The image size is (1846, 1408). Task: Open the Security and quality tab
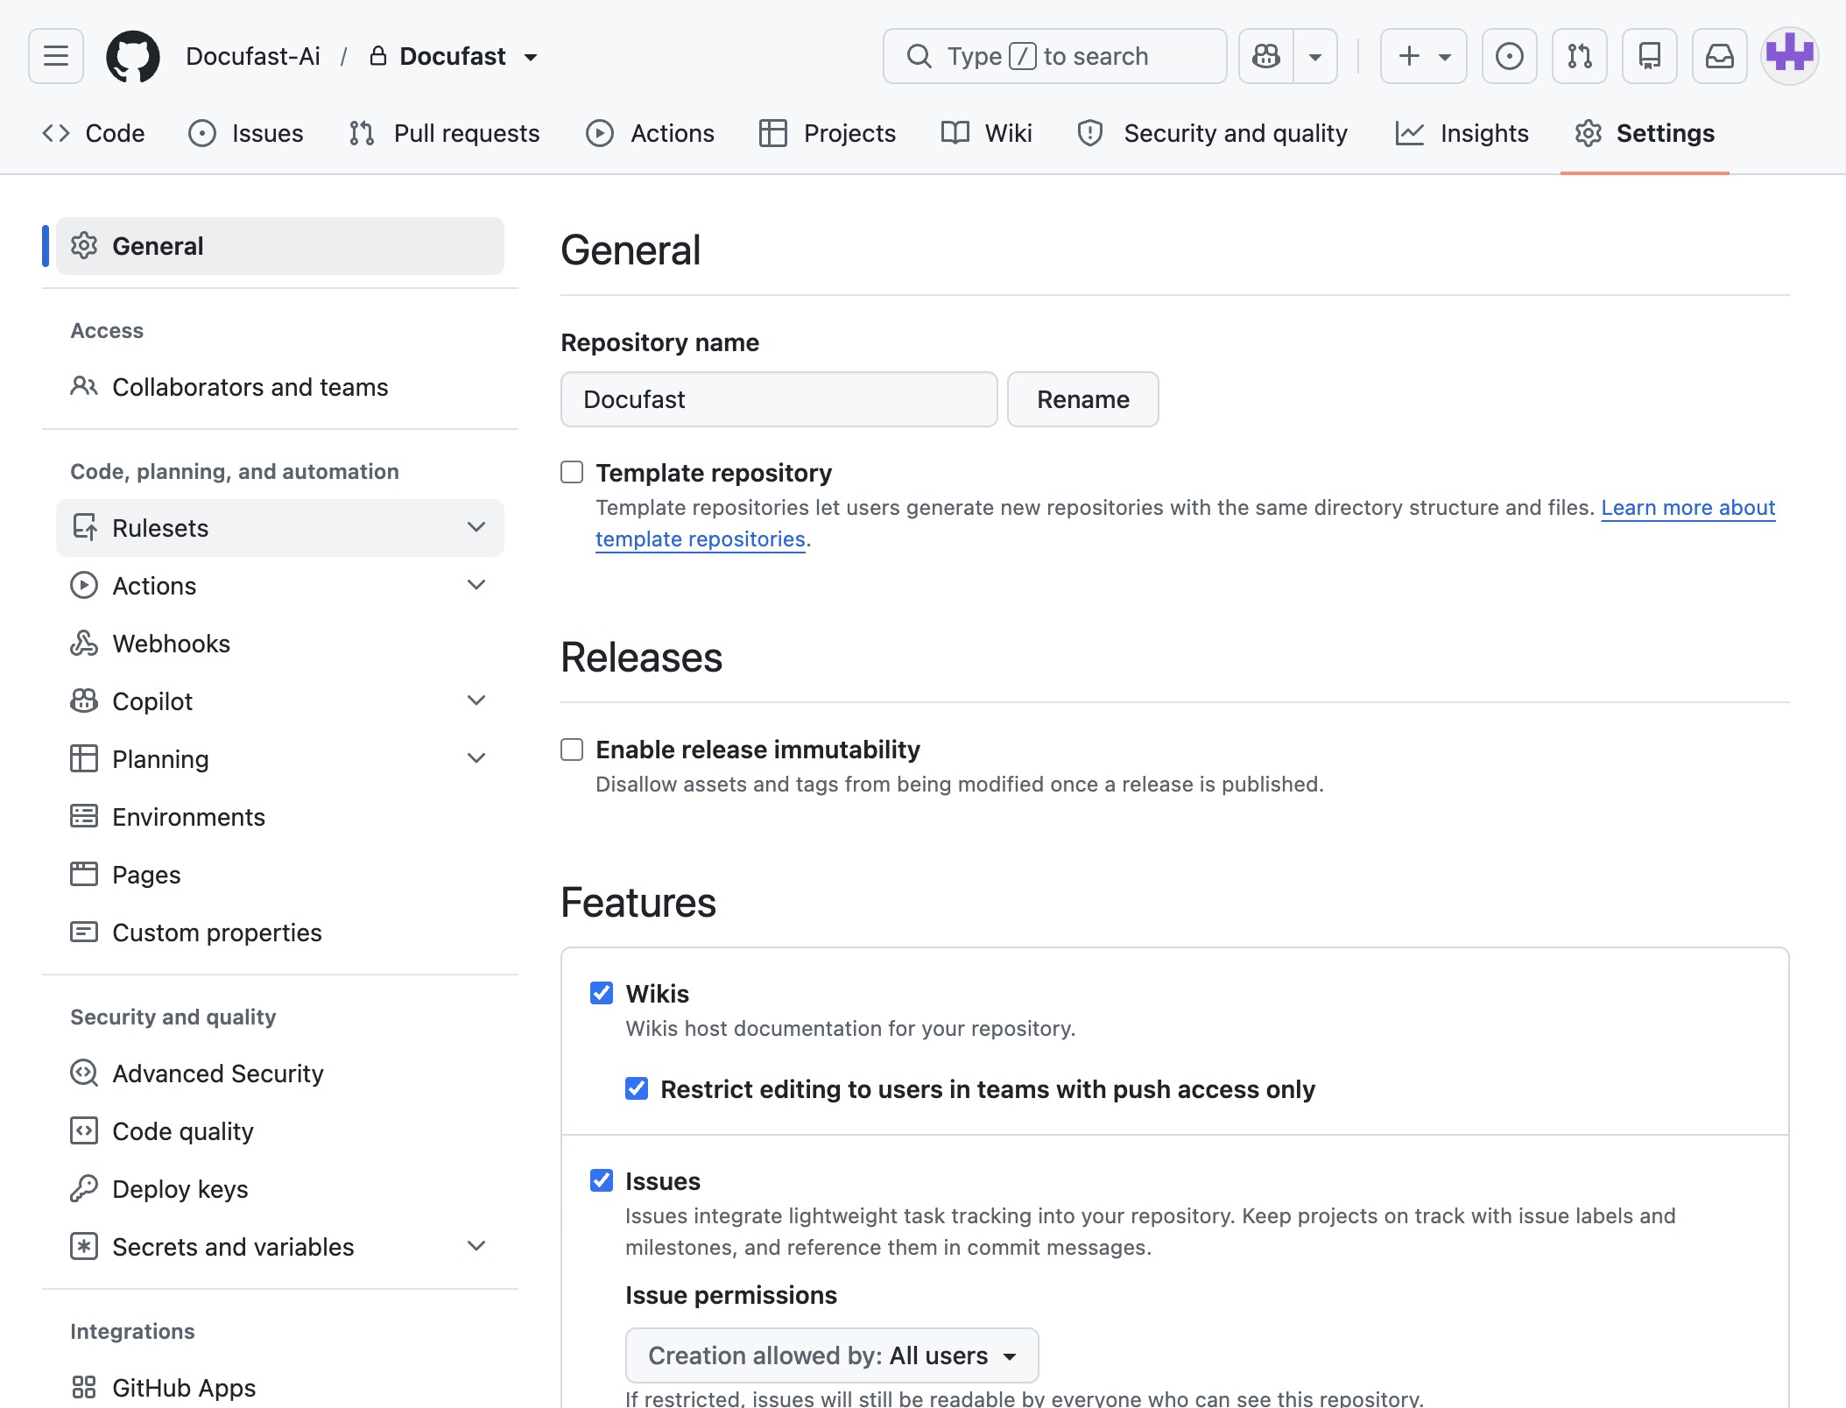1213,133
